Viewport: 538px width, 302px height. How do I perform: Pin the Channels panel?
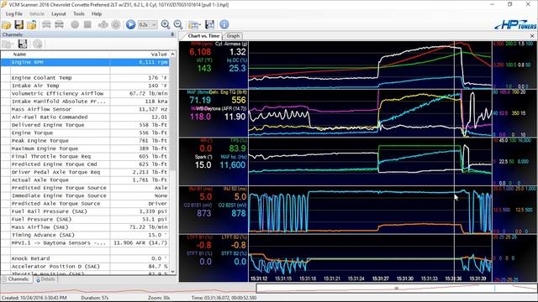point(172,34)
